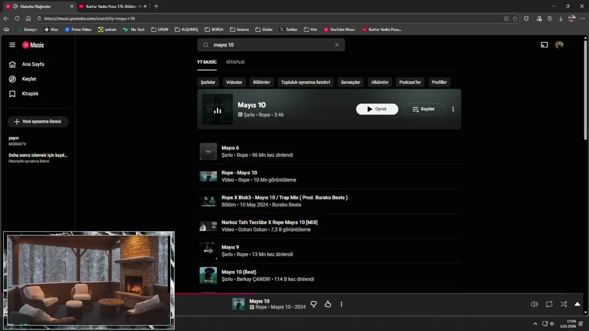Open the Daha sonra izlemek için kaydedilenler playlist
Viewport: 589px width, 331px height.
click(x=38, y=158)
